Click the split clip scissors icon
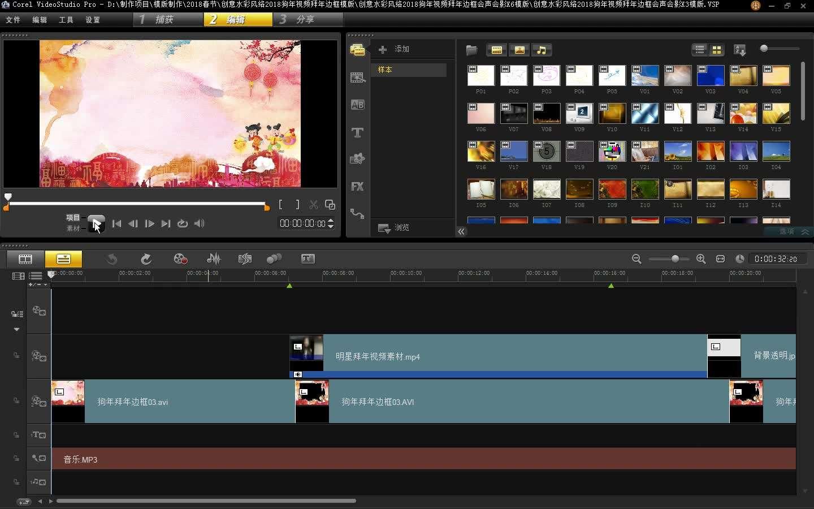 (314, 205)
